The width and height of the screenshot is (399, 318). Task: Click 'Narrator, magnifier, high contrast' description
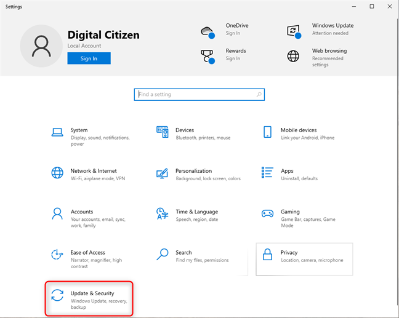pyautogui.click(x=96, y=263)
